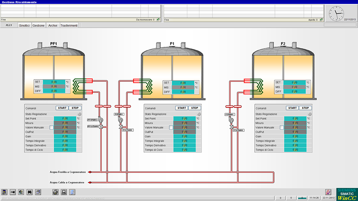Click F2 Misura value field
The height and width of the screenshot is (201, 358).
click(295, 123)
